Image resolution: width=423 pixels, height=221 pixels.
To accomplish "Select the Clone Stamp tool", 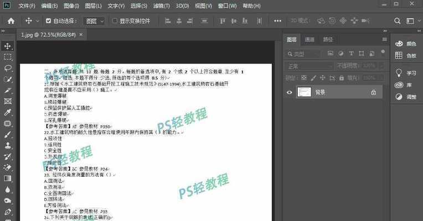I will pyautogui.click(x=8, y=145).
